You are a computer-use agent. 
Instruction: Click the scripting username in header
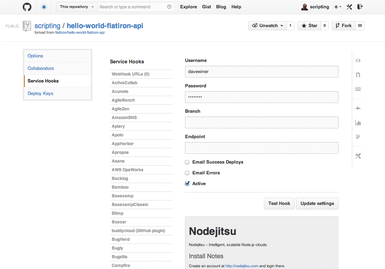point(319,7)
